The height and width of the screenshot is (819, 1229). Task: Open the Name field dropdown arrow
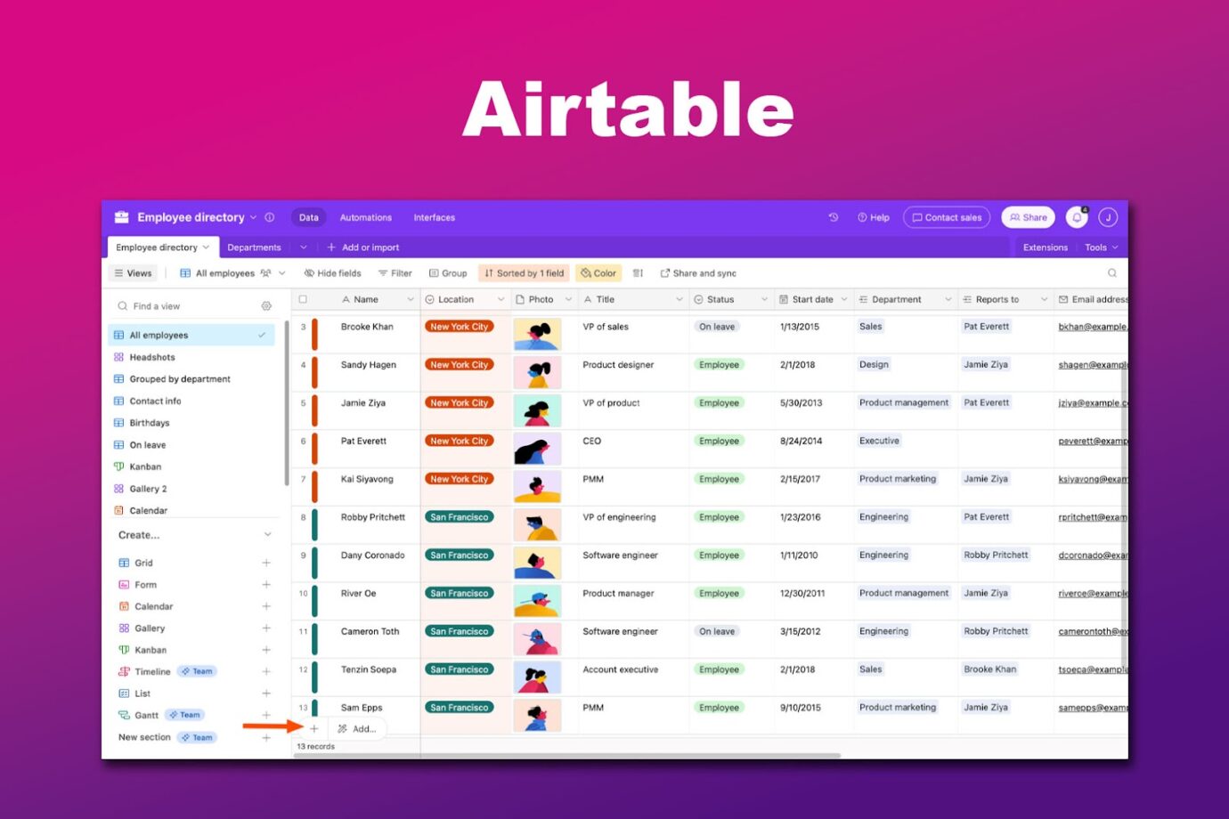411,300
